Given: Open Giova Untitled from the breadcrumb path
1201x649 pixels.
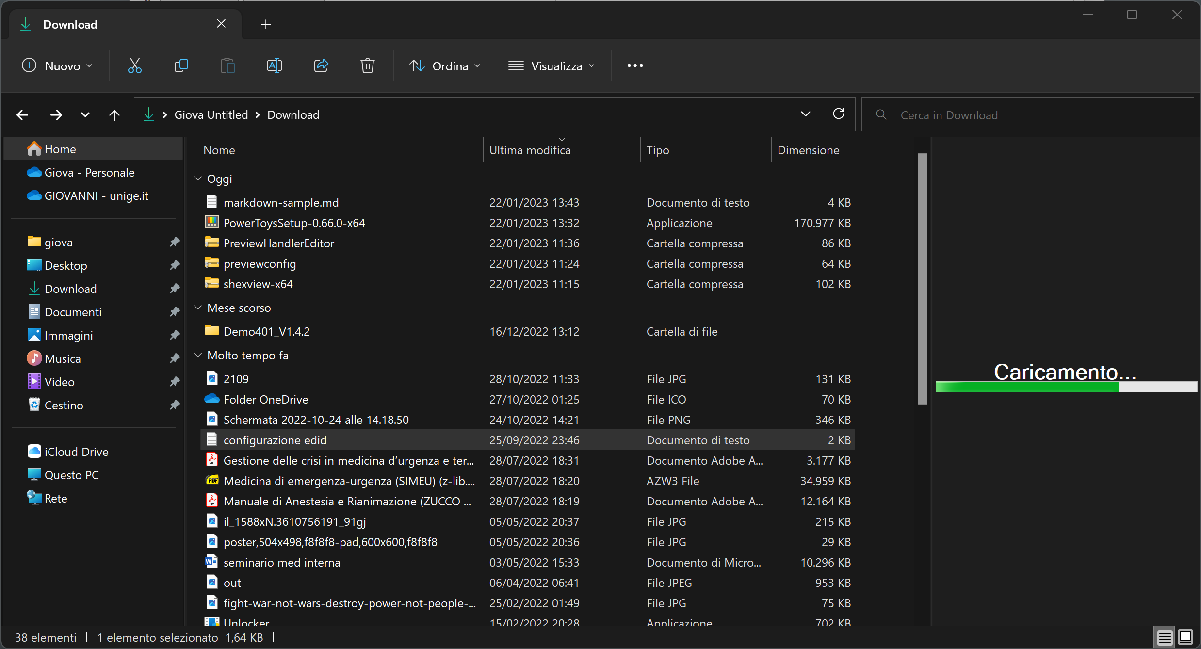Looking at the screenshot, I should point(211,114).
